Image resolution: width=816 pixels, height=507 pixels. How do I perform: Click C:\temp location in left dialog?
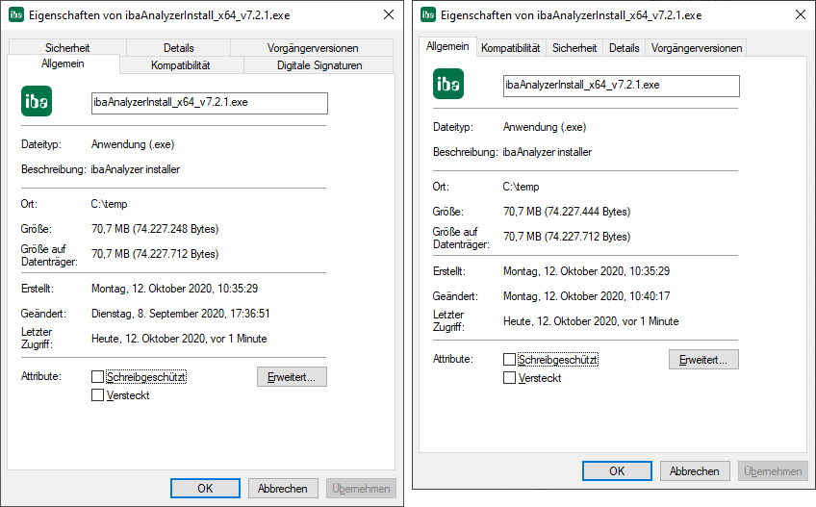[110, 204]
